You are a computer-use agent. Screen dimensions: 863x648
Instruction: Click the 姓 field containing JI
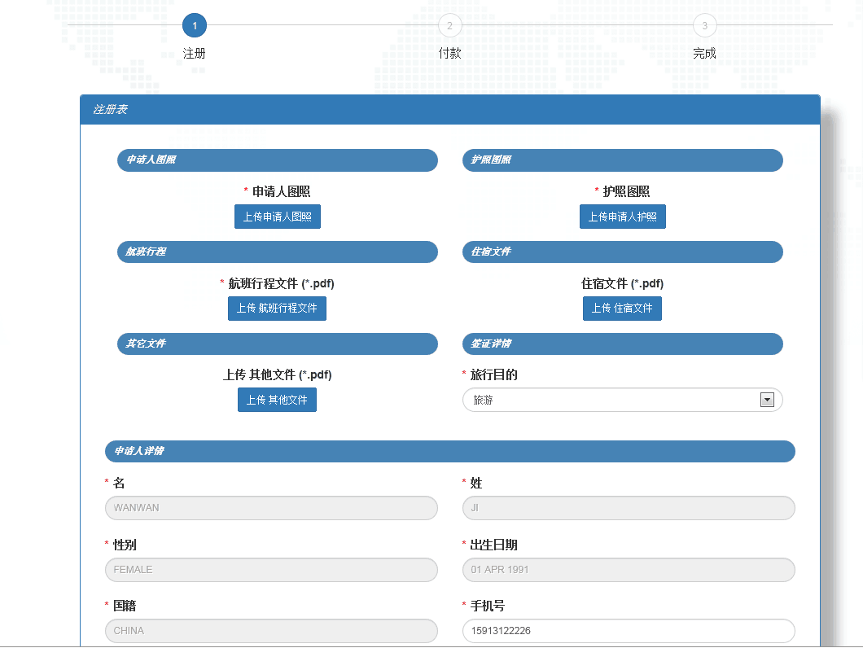point(629,508)
